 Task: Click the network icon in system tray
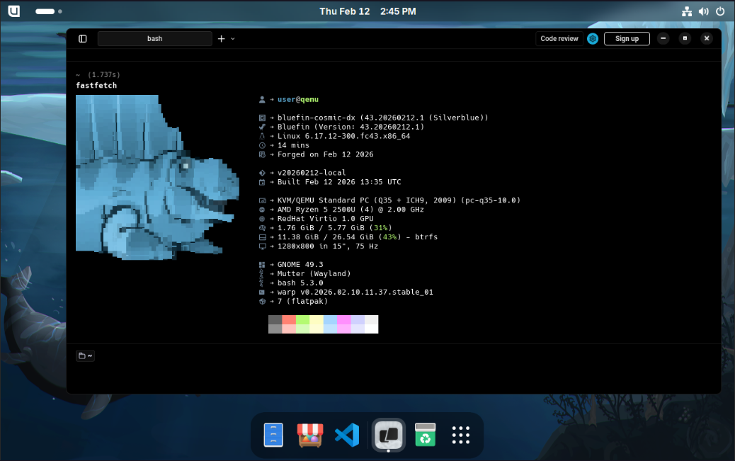687,11
